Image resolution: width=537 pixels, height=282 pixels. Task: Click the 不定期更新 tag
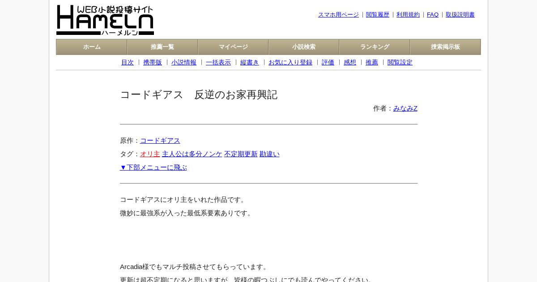tap(241, 154)
